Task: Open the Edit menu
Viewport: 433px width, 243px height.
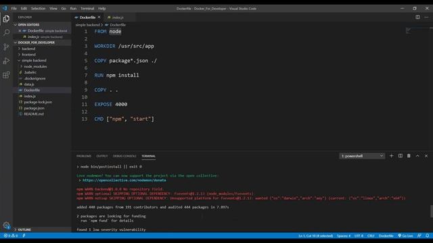Action: pos(24,8)
